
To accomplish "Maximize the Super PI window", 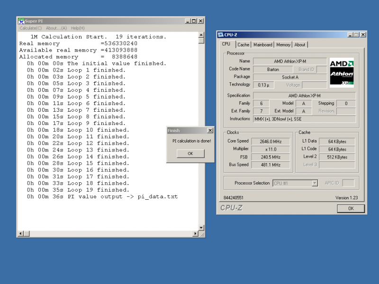I will pyautogui.click(x=194, y=21).
